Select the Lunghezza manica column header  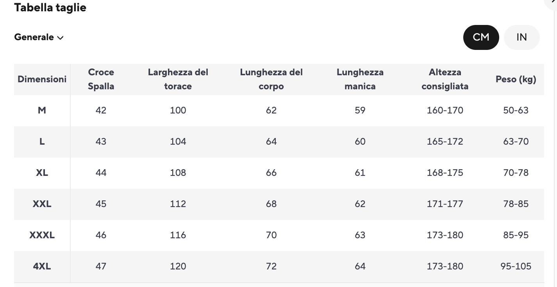[360, 79]
